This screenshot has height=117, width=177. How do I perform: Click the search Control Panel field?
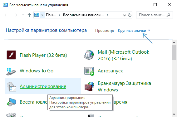click(155, 15)
